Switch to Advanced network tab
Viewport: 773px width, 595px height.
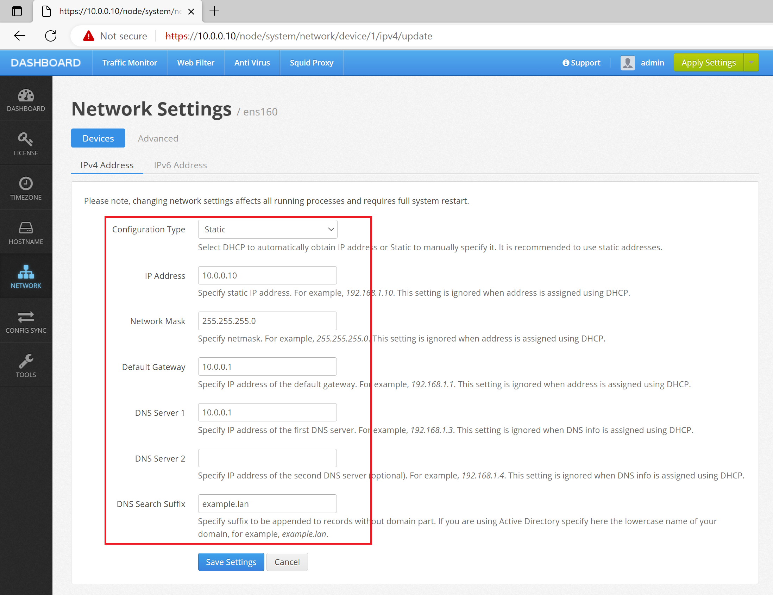coord(157,138)
